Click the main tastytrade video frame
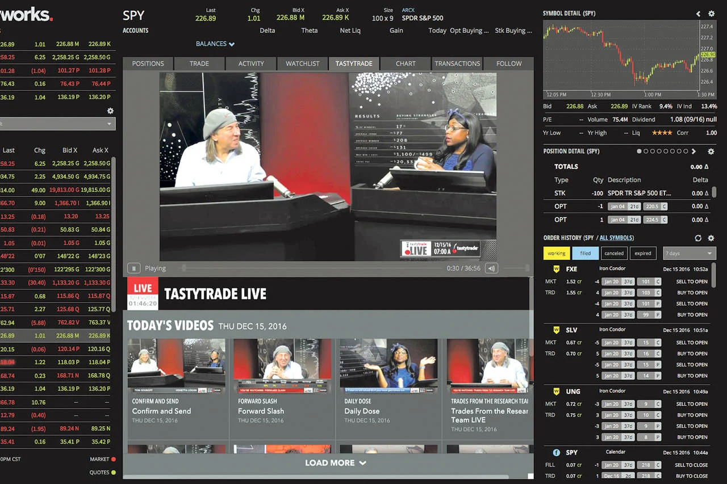Image resolution: width=727 pixels, height=484 pixels. point(328,166)
